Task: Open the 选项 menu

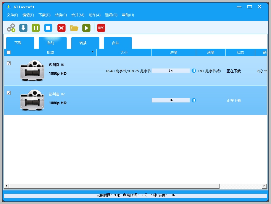Action: [111, 15]
